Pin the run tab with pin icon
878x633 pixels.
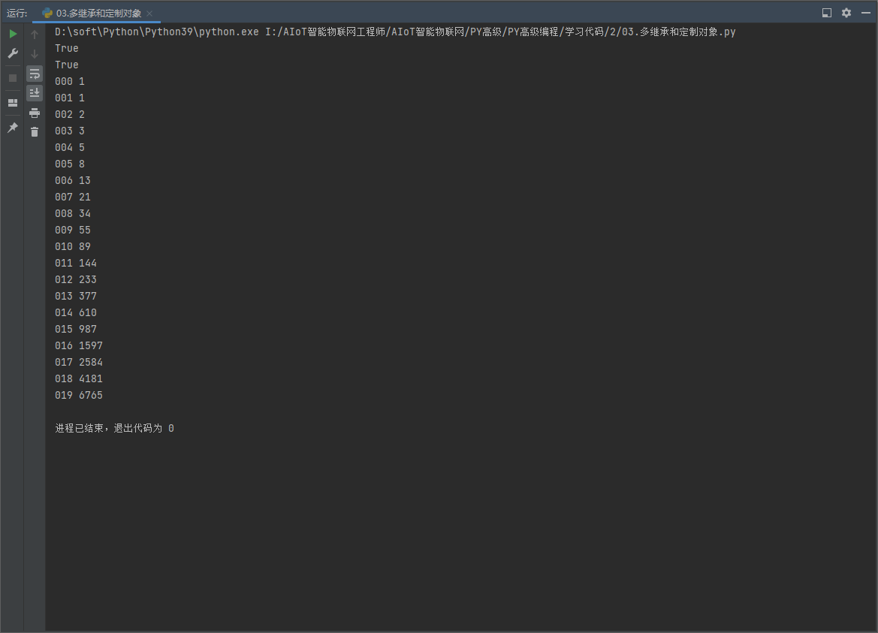[x=13, y=128]
